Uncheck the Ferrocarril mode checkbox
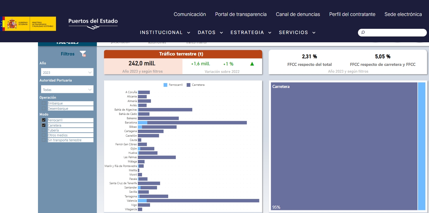 coord(44,120)
